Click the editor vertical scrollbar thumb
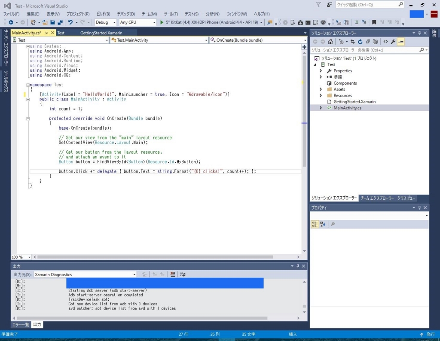The height and width of the screenshot is (341, 440). (304, 111)
